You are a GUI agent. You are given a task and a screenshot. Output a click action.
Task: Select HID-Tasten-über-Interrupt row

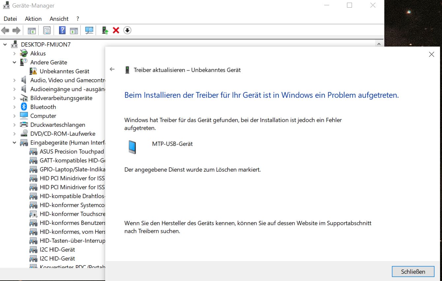coord(72,240)
